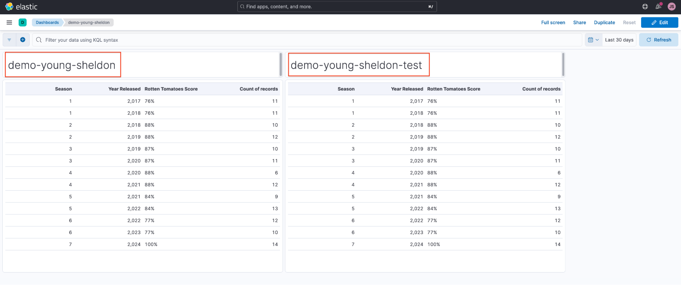
Task: Sort left table by Season header
Action: [x=63, y=89]
